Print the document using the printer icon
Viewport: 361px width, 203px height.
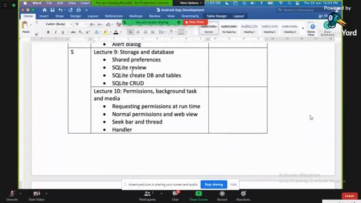(x=78, y=10)
